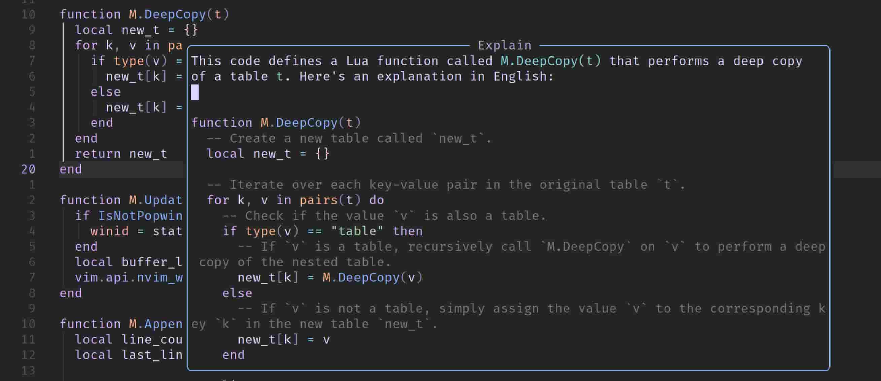Click the highlighted 'end' on line 20
The width and height of the screenshot is (881, 381).
pos(71,169)
